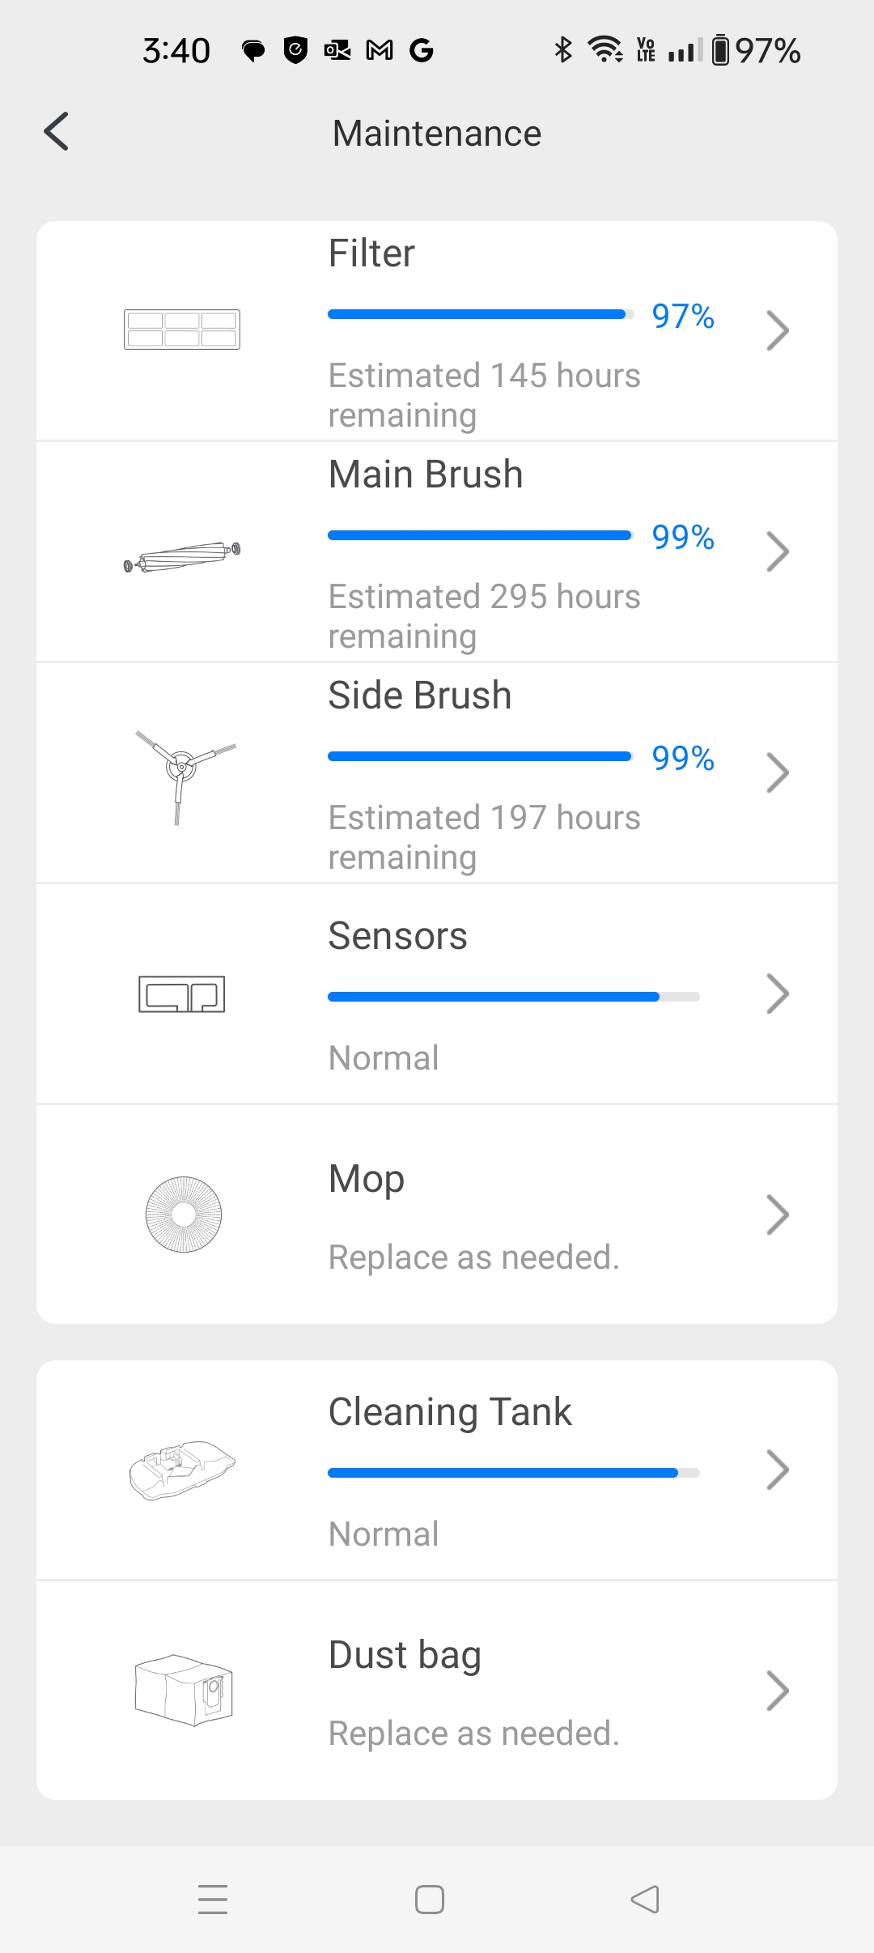Tap the Main Brush roller icon
874x1953 pixels.
point(182,557)
